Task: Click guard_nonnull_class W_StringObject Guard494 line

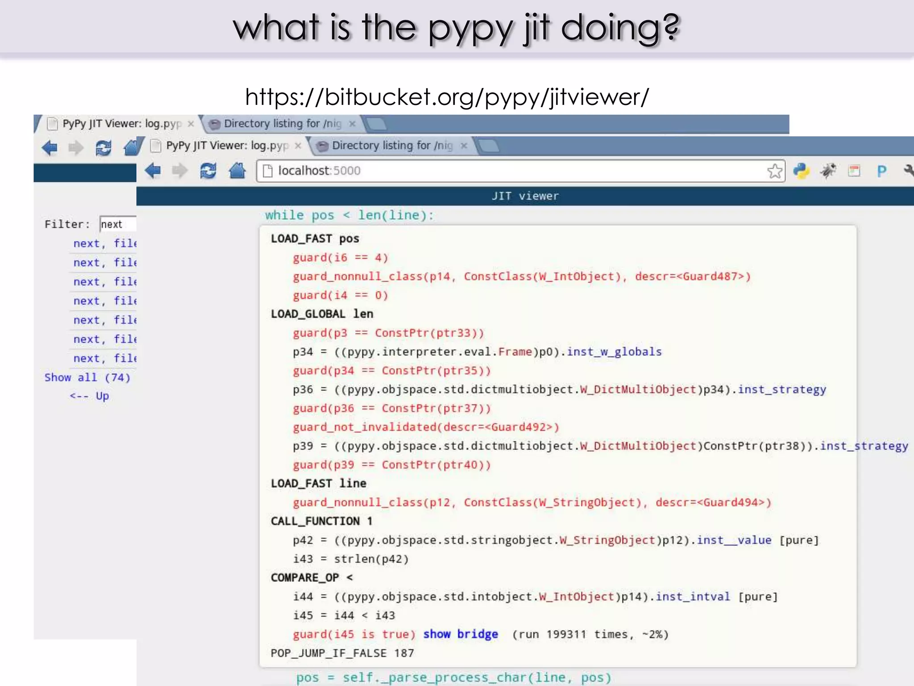Action: (x=532, y=502)
